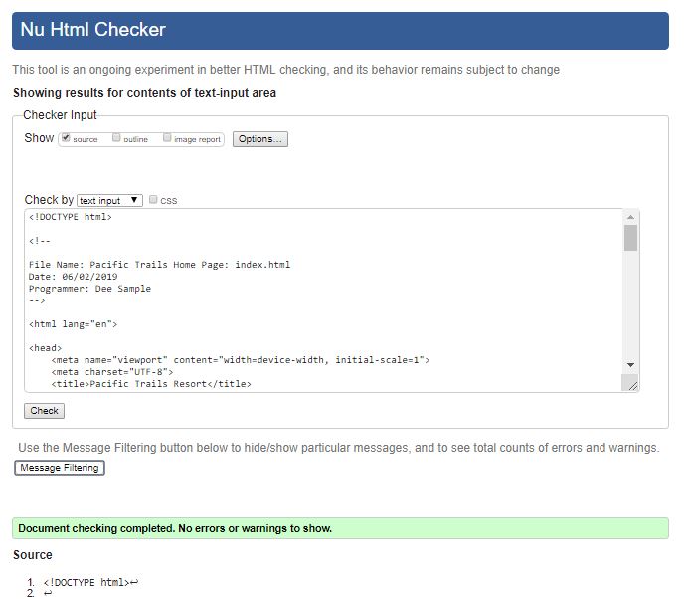Click the '<html lang="en">' line in textarea
The width and height of the screenshot is (687, 599).
click(74, 324)
